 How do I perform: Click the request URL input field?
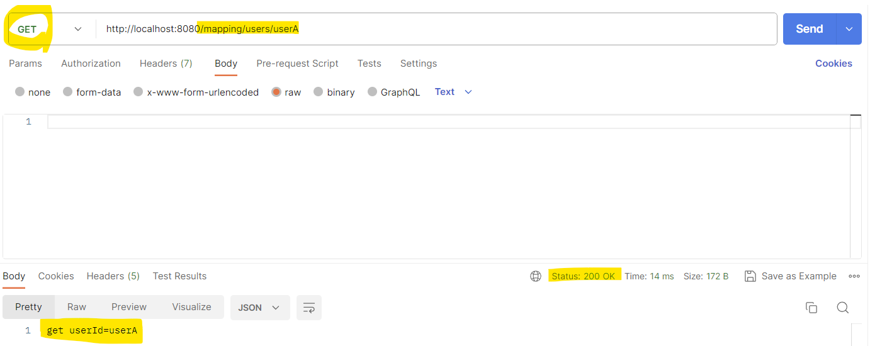[x=436, y=29]
